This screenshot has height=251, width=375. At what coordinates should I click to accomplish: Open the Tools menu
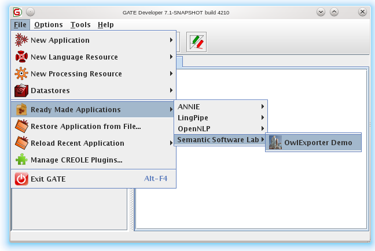[80, 25]
